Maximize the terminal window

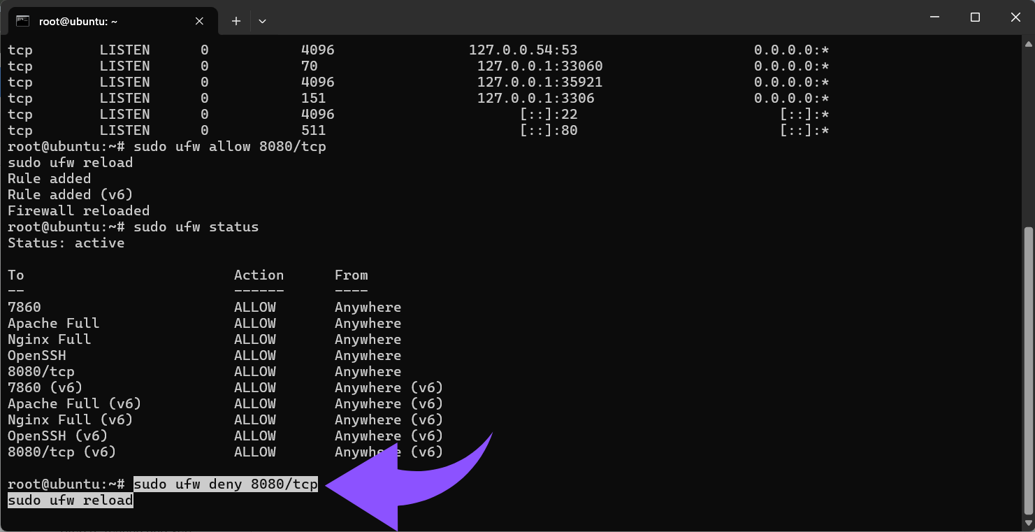point(975,17)
